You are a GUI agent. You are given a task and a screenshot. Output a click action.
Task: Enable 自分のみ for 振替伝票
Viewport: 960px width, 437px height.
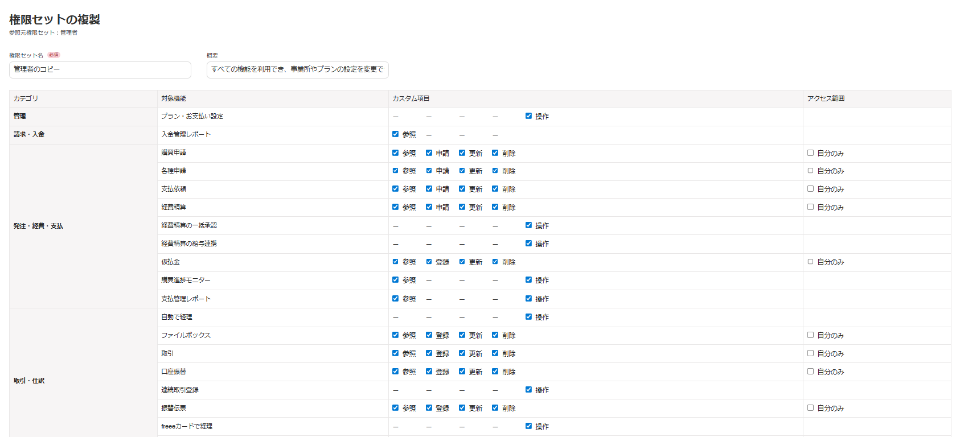tap(810, 408)
